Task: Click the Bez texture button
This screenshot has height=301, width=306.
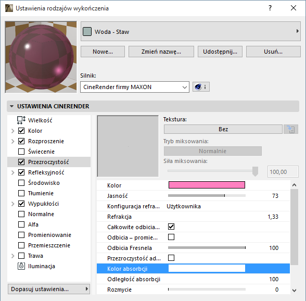Action: [223, 129]
